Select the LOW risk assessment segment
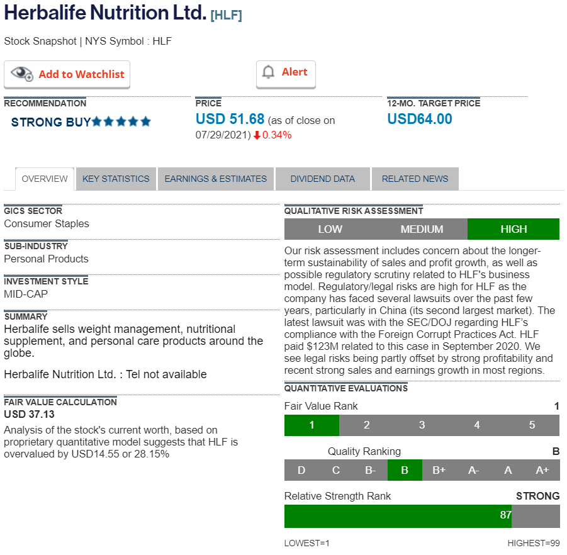The width and height of the screenshot is (567, 555). [330, 229]
